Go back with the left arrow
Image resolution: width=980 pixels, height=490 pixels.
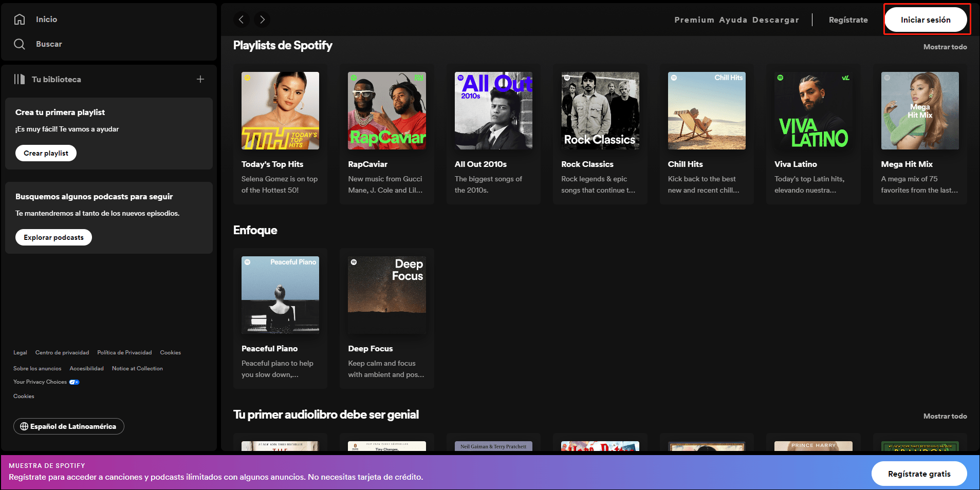click(241, 20)
